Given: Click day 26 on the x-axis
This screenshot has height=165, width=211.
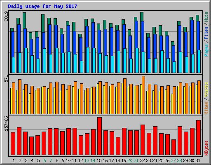Looking at the screenshot, I should click(167, 160).
